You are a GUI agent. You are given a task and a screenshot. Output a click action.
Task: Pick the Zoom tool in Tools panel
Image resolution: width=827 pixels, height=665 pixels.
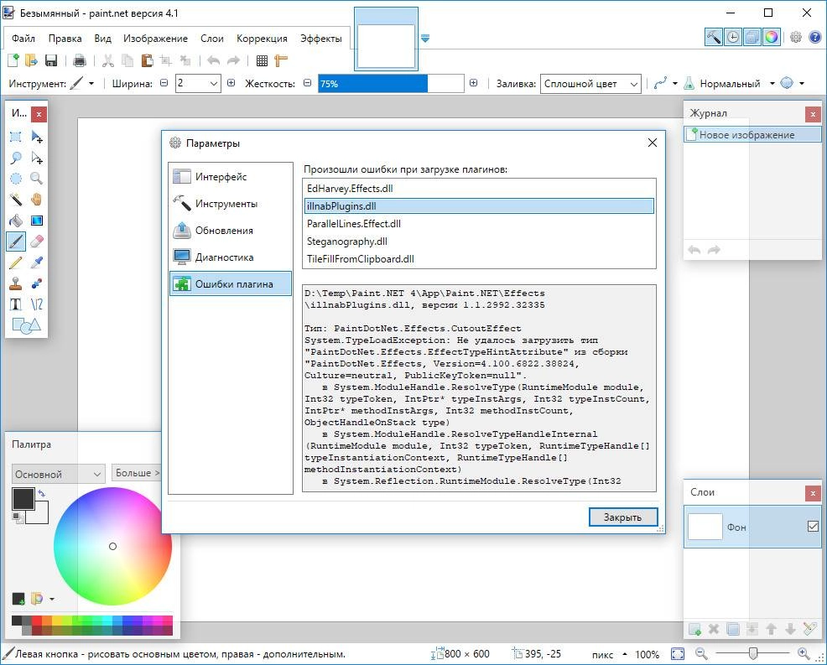tap(36, 179)
